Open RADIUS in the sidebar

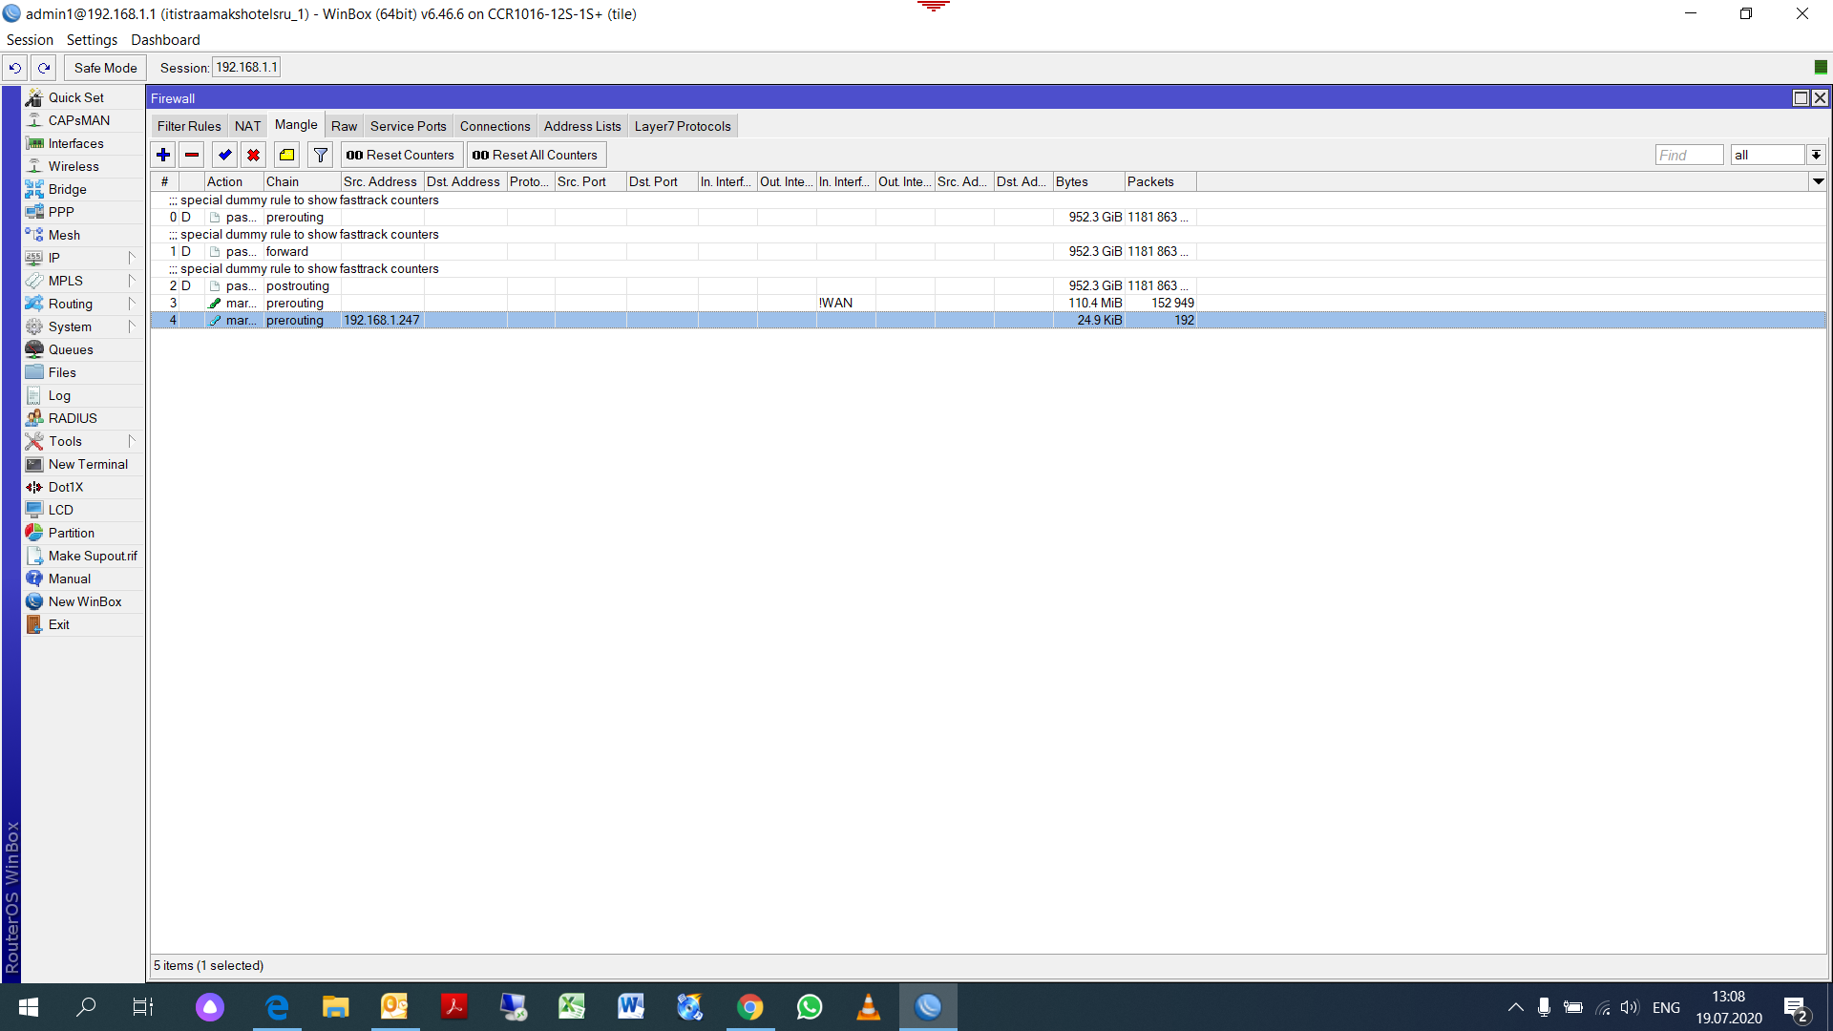click(83, 418)
